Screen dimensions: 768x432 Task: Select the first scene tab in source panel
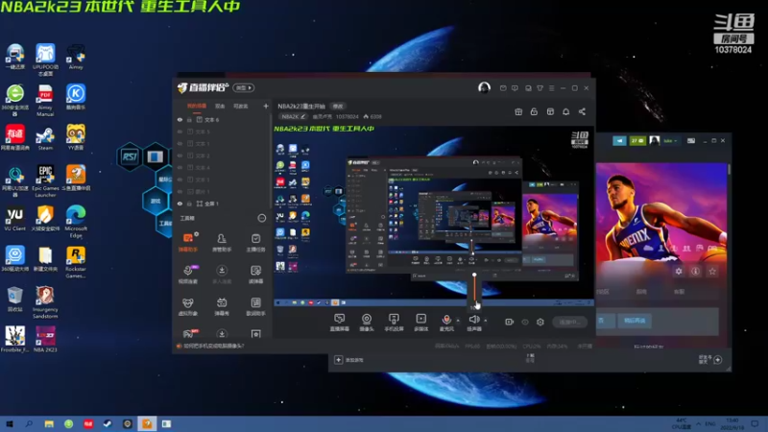pos(197,106)
